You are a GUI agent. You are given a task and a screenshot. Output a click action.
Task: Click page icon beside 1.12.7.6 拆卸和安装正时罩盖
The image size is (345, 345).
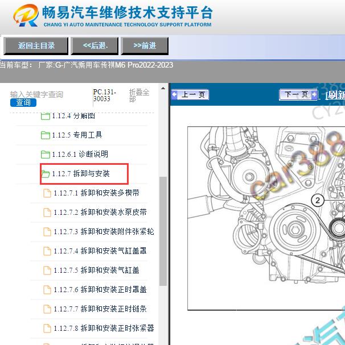coord(47,290)
